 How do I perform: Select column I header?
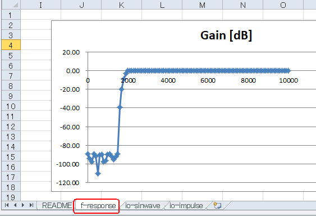click(x=41, y=4)
